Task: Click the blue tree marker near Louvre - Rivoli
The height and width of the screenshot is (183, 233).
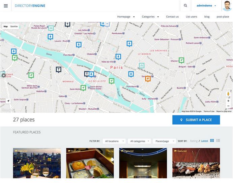Action: 50,37
